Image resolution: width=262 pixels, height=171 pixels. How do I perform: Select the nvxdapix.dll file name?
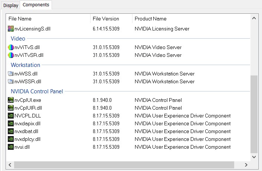[x=27, y=124]
